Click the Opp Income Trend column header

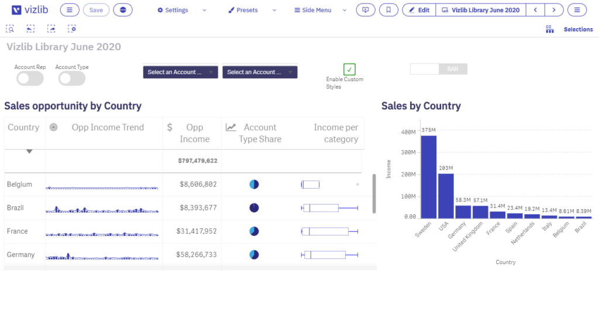[x=108, y=127]
